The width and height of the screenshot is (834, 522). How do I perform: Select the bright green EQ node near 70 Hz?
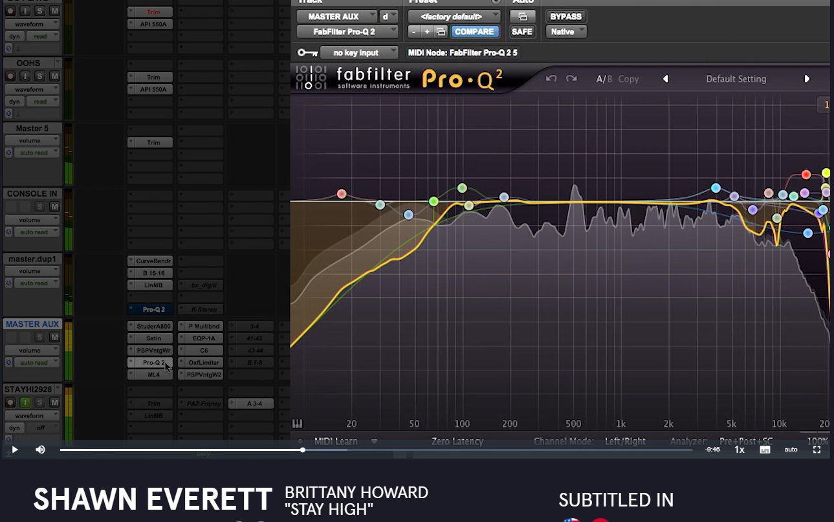point(433,202)
